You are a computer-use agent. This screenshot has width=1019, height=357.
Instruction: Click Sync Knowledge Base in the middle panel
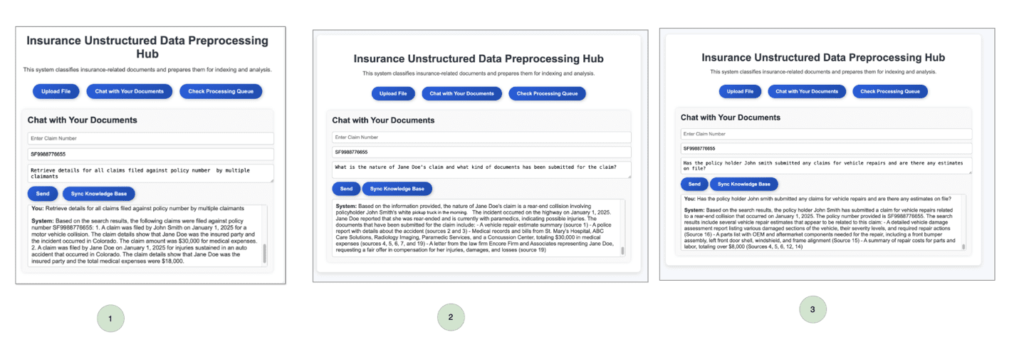click(397, 189)
